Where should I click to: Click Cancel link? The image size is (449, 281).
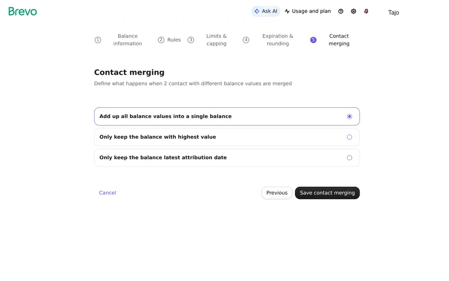tap(108, 193)
